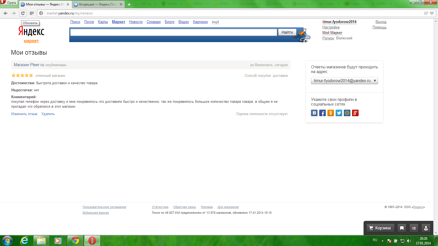Open Windows Media Player taskbar icon
438x246 pixels.
[x=58, y=241]
